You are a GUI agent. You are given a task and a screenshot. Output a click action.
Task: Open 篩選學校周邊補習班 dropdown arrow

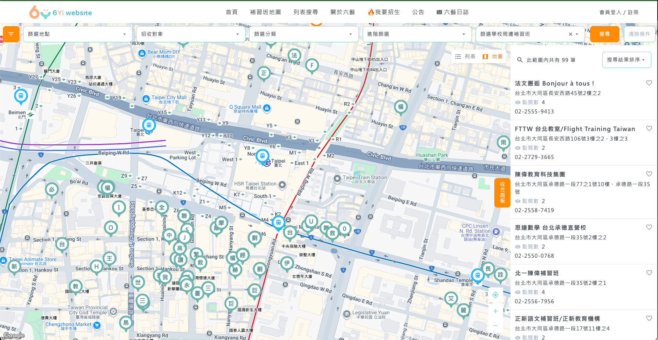tap(577, 34)
